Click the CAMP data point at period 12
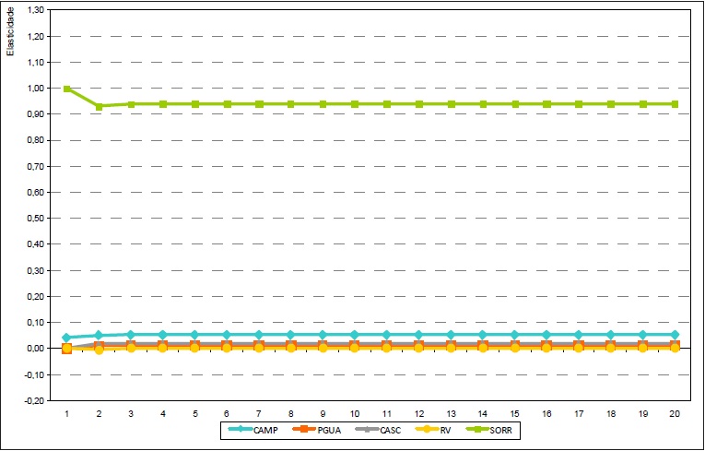Screen dimensions: 705x451 (x=418, y=334)
